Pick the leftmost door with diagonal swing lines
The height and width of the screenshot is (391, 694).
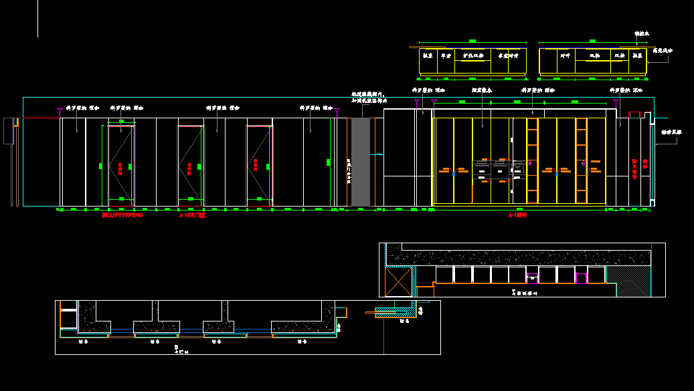pos(121,162)
